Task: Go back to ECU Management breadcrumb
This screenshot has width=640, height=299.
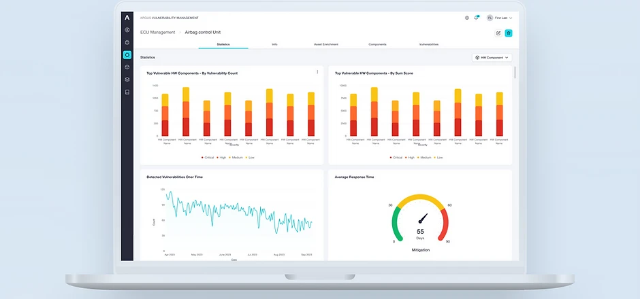Action: point(157,32)
